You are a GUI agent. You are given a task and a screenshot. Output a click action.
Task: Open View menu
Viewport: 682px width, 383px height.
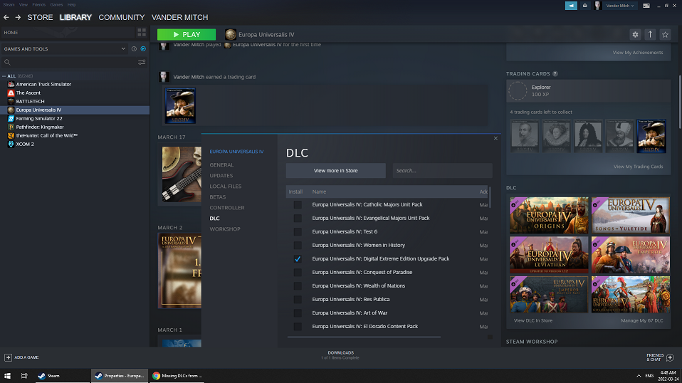pyautogui.click(x=23, y=5)
